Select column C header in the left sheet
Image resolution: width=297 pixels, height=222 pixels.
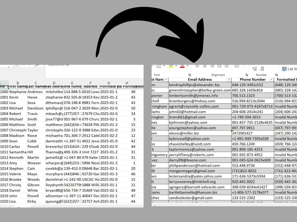pyautogui.click(x=36, y=83)
